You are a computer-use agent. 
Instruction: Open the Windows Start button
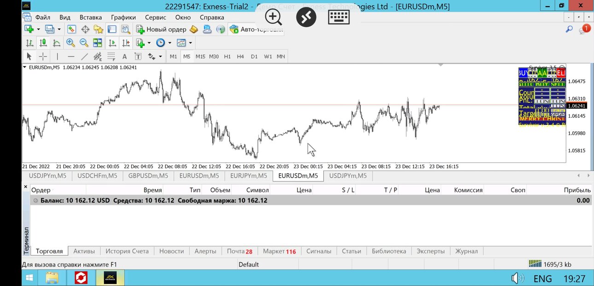click(29, 278)
